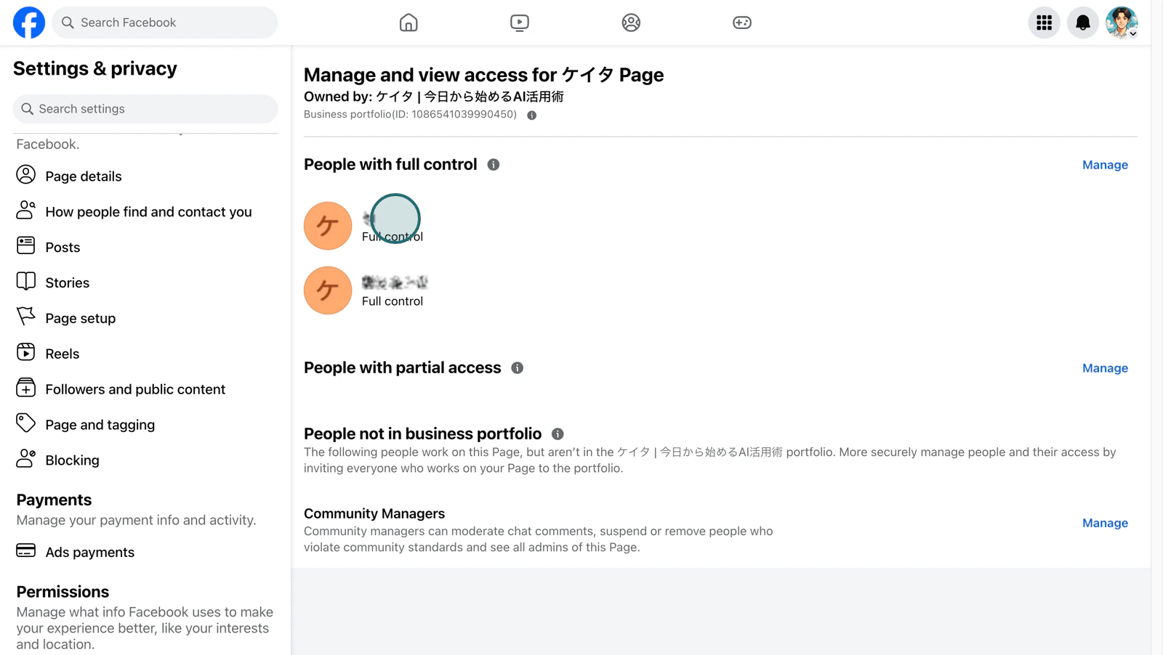Click the Followers and public content icon

26,388
